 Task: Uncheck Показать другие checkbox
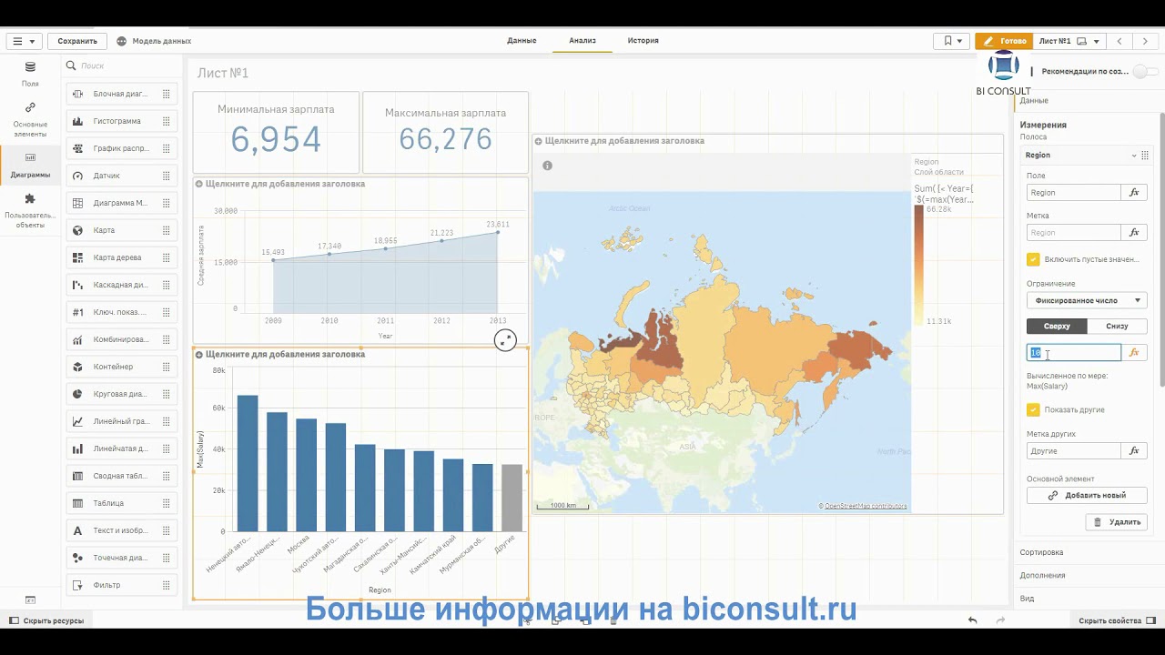(1033, 409)
